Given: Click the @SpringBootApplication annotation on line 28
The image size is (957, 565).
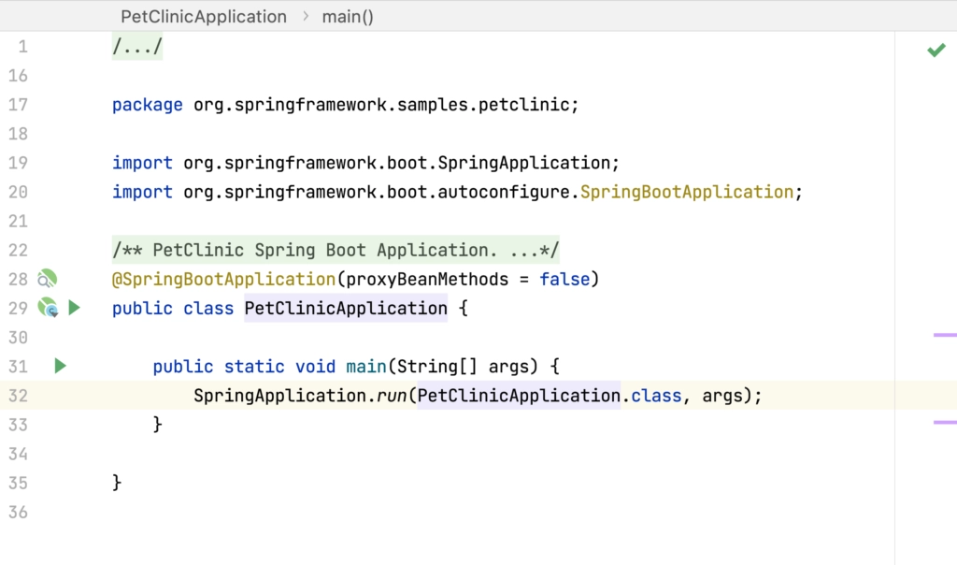Looking at the screenshot, I should pyautogui.click(x=223, y=279).
